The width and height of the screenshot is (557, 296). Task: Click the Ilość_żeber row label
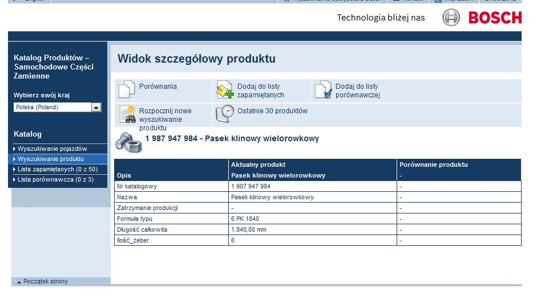point(133,241)
